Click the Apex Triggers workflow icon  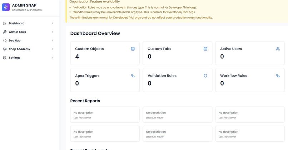(133, 76)
